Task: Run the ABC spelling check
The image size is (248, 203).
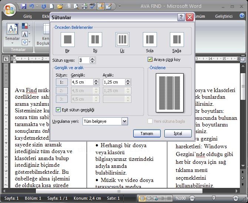Action: [92, 6]
